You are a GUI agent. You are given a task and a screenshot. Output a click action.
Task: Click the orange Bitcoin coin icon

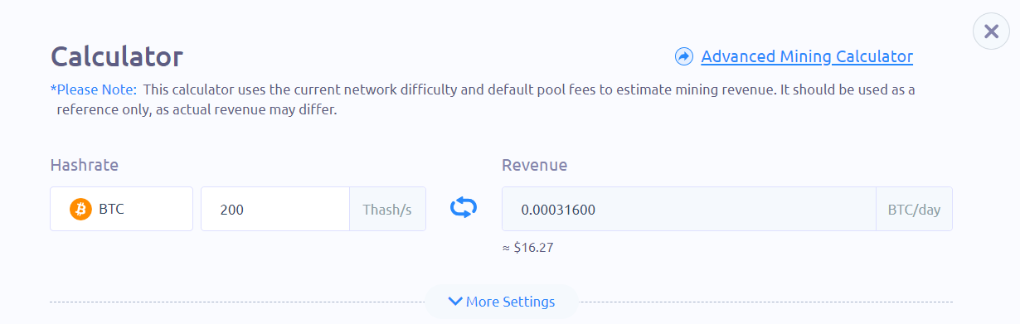coord(80,210)
